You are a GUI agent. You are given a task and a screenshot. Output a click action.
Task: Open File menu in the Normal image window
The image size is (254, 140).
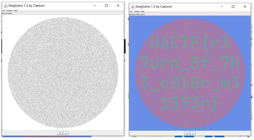coord(4,11)
